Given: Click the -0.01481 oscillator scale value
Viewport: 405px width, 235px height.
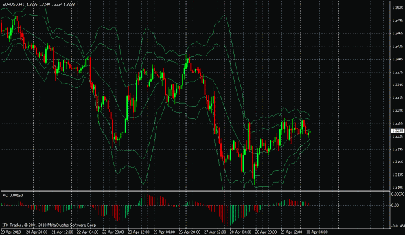Looking at the screenshot, I should click(x=398, y=226).
